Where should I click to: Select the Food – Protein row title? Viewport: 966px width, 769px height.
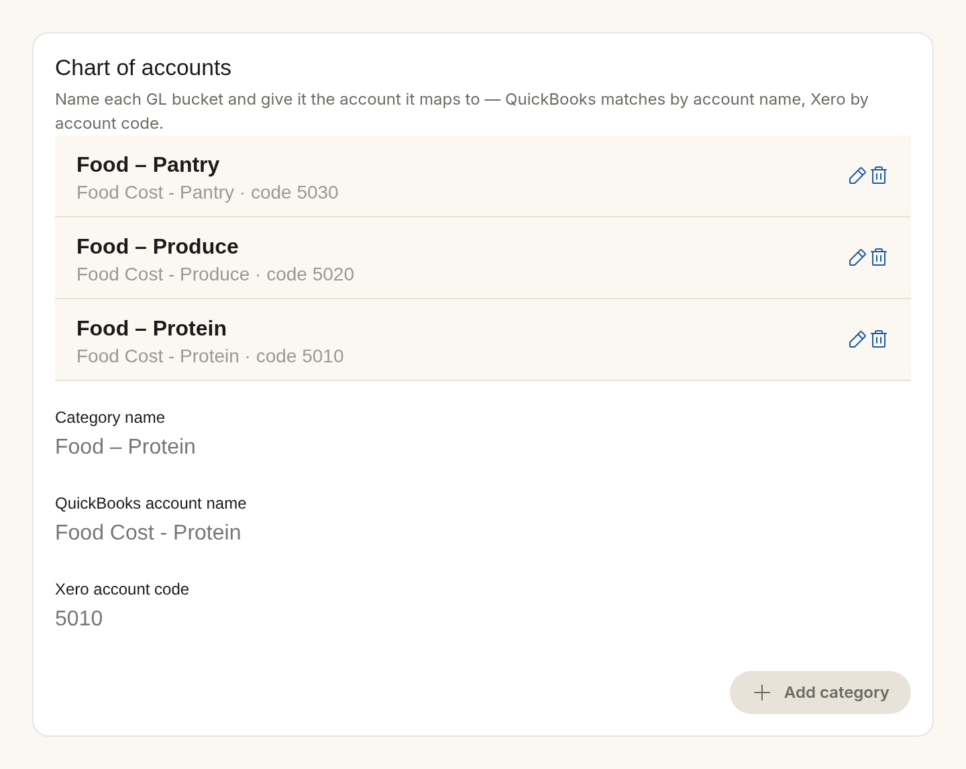click(x=152, y=328)
